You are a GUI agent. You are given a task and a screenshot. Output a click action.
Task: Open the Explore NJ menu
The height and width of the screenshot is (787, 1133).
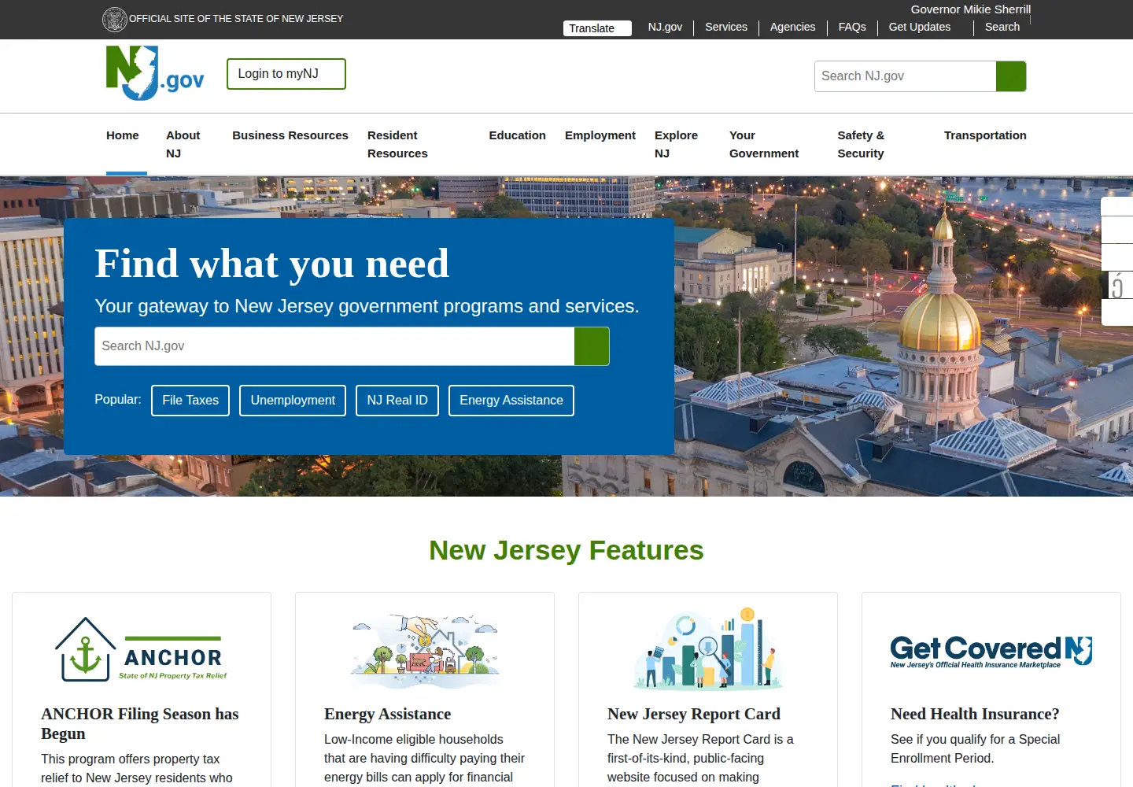(x=676, y=145)
